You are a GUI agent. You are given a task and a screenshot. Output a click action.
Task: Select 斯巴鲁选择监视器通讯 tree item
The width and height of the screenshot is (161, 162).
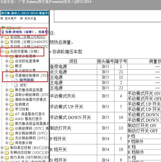(x=32, y=124)
